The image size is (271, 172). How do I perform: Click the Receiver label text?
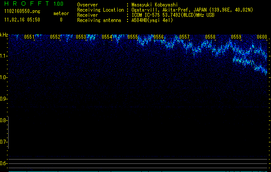tap(87, 15)
